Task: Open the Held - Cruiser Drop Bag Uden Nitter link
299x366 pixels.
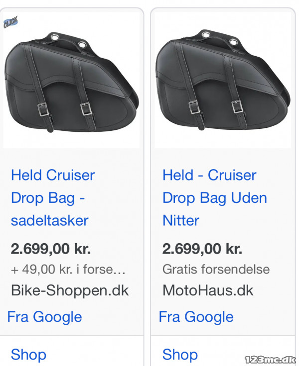Action: (x=214, y=197)
